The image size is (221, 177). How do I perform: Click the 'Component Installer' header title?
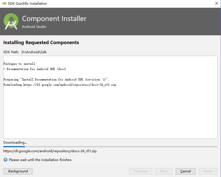point(54,19)
